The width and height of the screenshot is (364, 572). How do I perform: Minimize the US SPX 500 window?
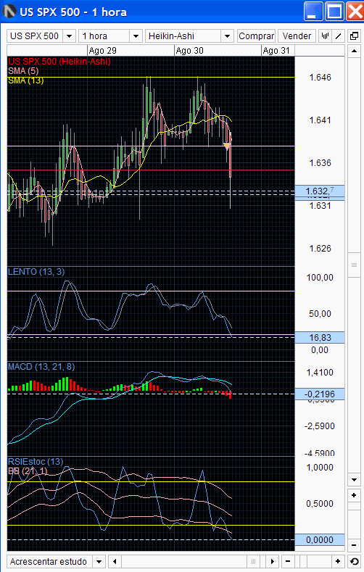314,12
